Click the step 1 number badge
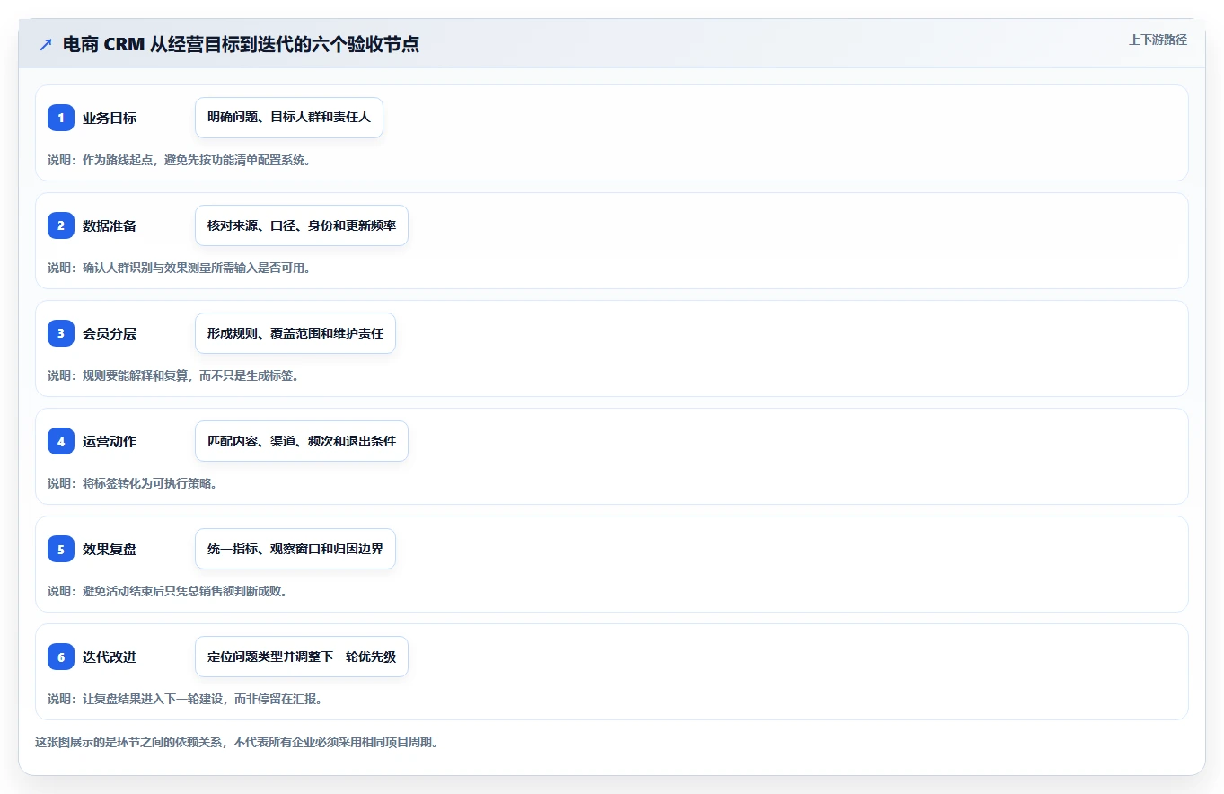Screen dimensions: 1224x794 [61, 118]
